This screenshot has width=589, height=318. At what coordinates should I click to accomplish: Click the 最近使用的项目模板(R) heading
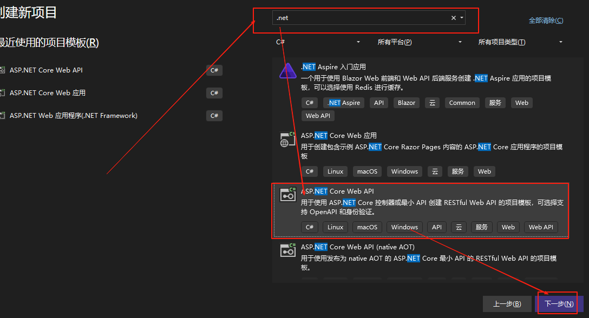point(49,43)
